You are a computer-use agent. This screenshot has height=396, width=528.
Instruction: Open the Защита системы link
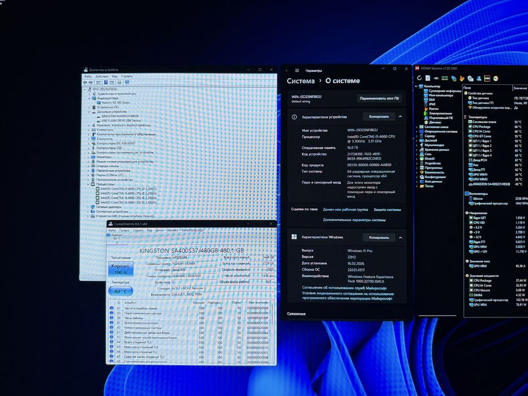[x=387, y=209]
